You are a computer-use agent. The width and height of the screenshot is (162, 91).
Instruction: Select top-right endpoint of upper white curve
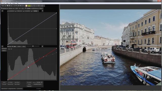click(x=56, y=13)
